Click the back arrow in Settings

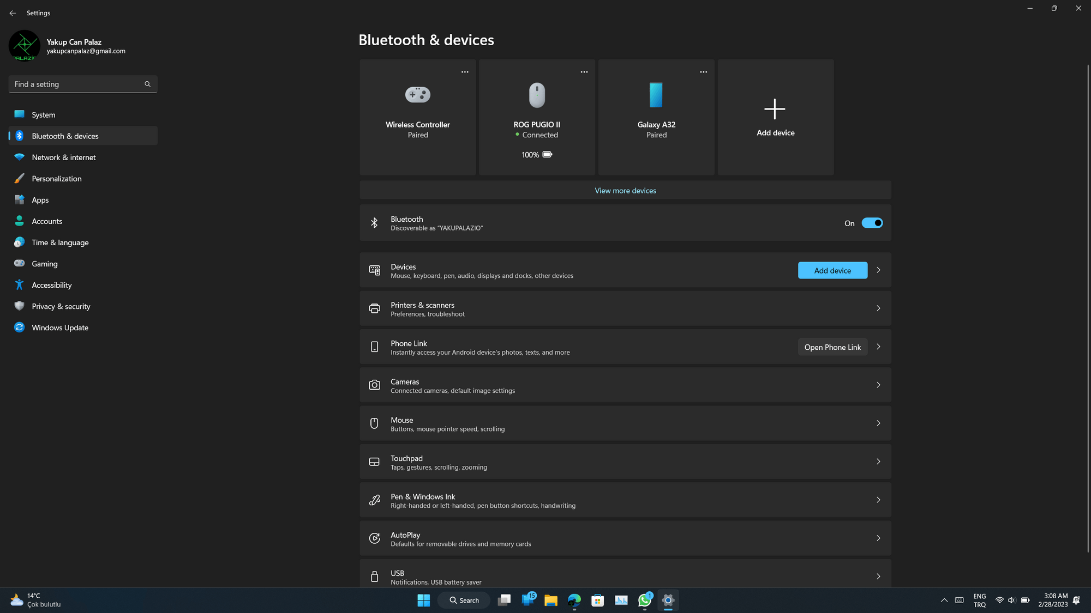coord(13,13)
